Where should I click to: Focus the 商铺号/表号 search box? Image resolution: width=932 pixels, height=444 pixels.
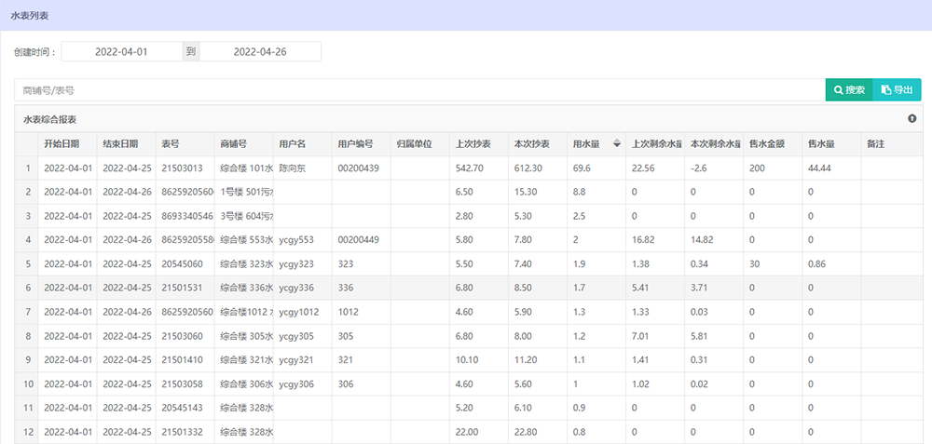[x=419, y=90]
